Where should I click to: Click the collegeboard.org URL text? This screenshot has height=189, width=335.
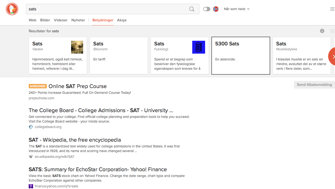tap(48, 127)
